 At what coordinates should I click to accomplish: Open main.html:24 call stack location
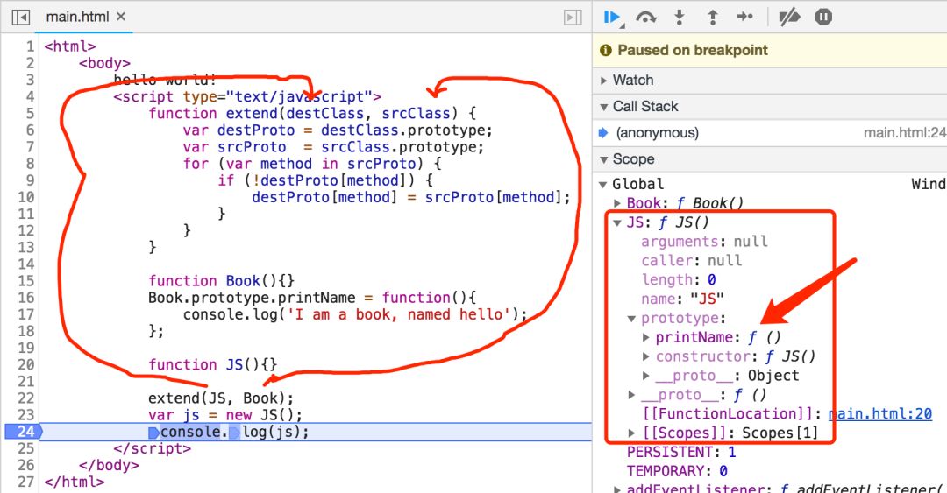tap(905, 133)
